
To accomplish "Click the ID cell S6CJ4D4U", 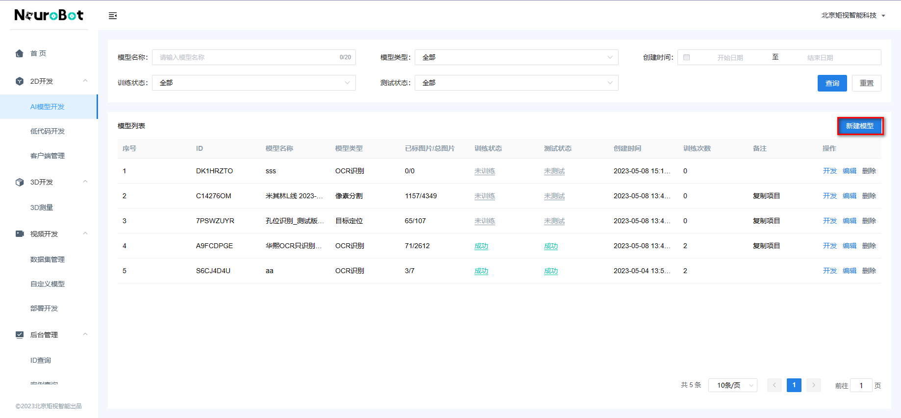I will pos(213,271).
